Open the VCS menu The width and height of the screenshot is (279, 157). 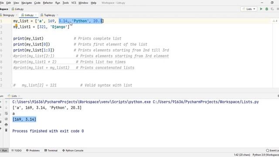(74, 3)
